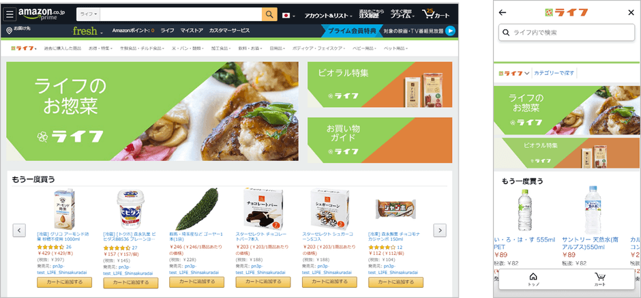Tap the cart icon in mobile bottom bar

tap(600, 279)
